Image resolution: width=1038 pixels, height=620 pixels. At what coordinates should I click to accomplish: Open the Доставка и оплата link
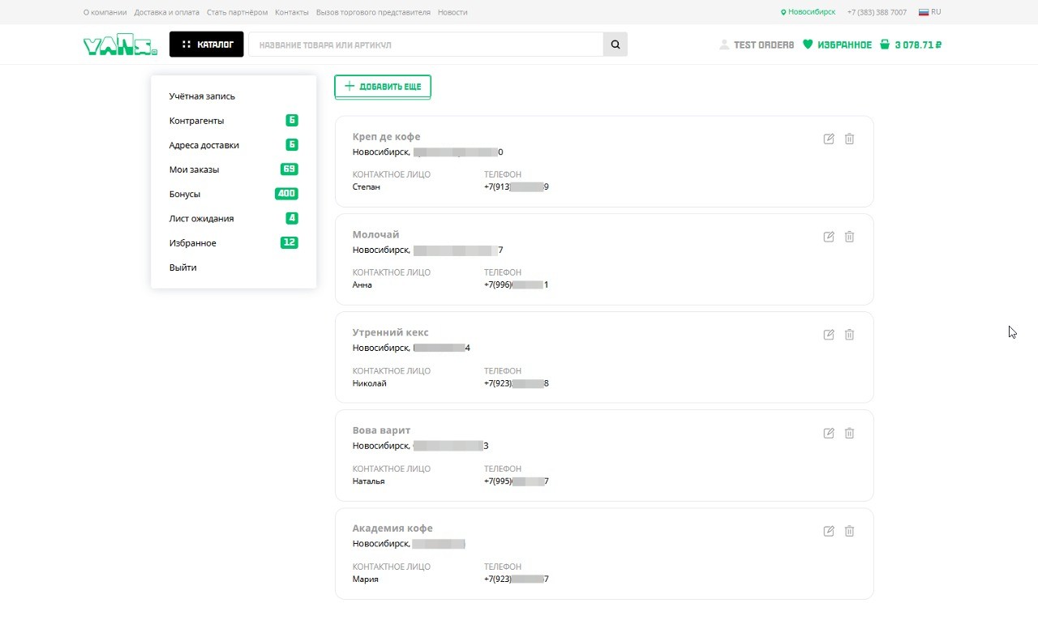(166, 12)
